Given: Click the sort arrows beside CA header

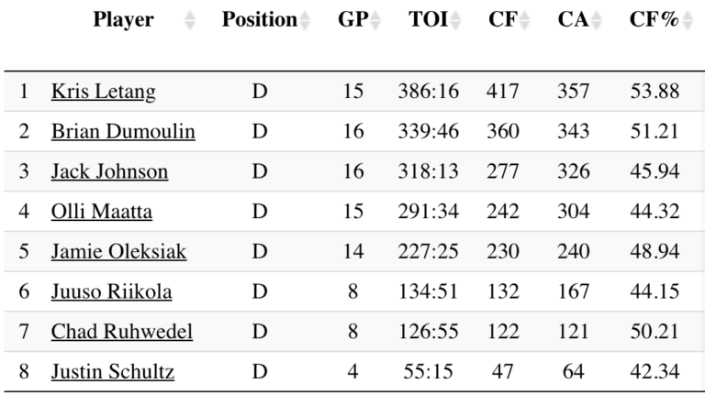Looking at the screenshot, I should pos(596,20).
